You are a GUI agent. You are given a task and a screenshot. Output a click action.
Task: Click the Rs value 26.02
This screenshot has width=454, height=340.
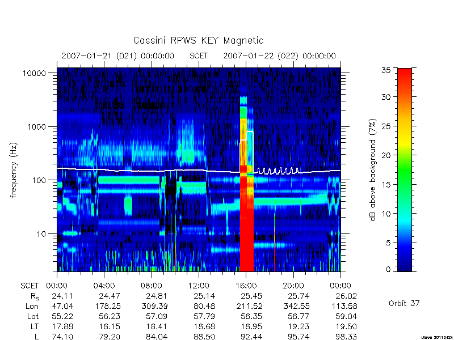click(346, 296)
